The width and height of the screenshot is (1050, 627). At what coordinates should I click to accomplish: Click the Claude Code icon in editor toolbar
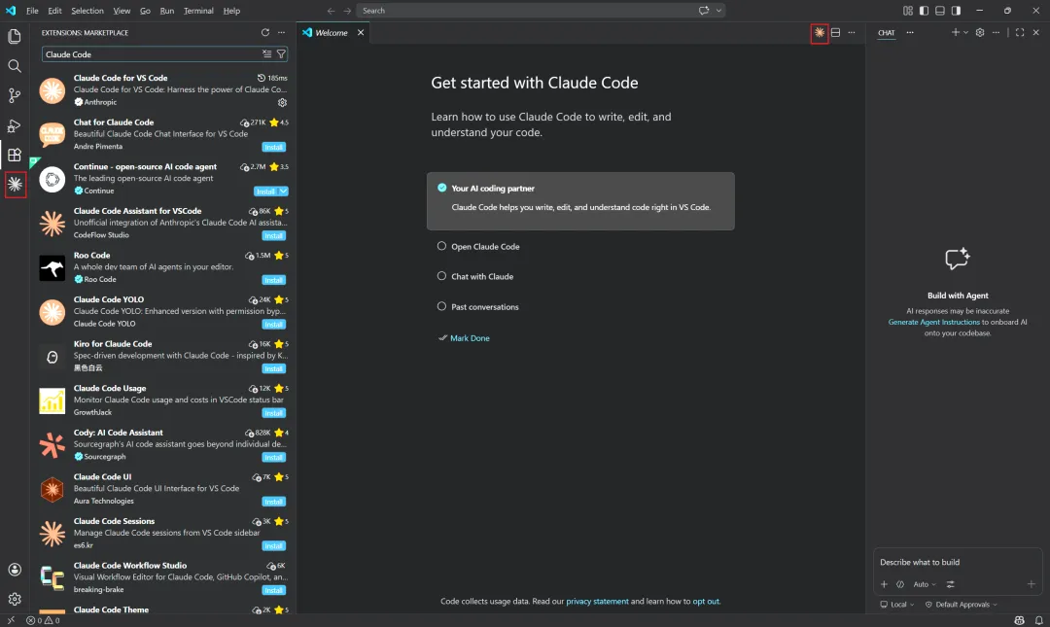click(820, 33)
